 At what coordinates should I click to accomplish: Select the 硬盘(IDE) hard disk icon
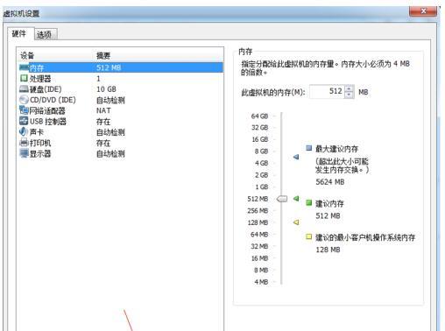pos(24,88)
